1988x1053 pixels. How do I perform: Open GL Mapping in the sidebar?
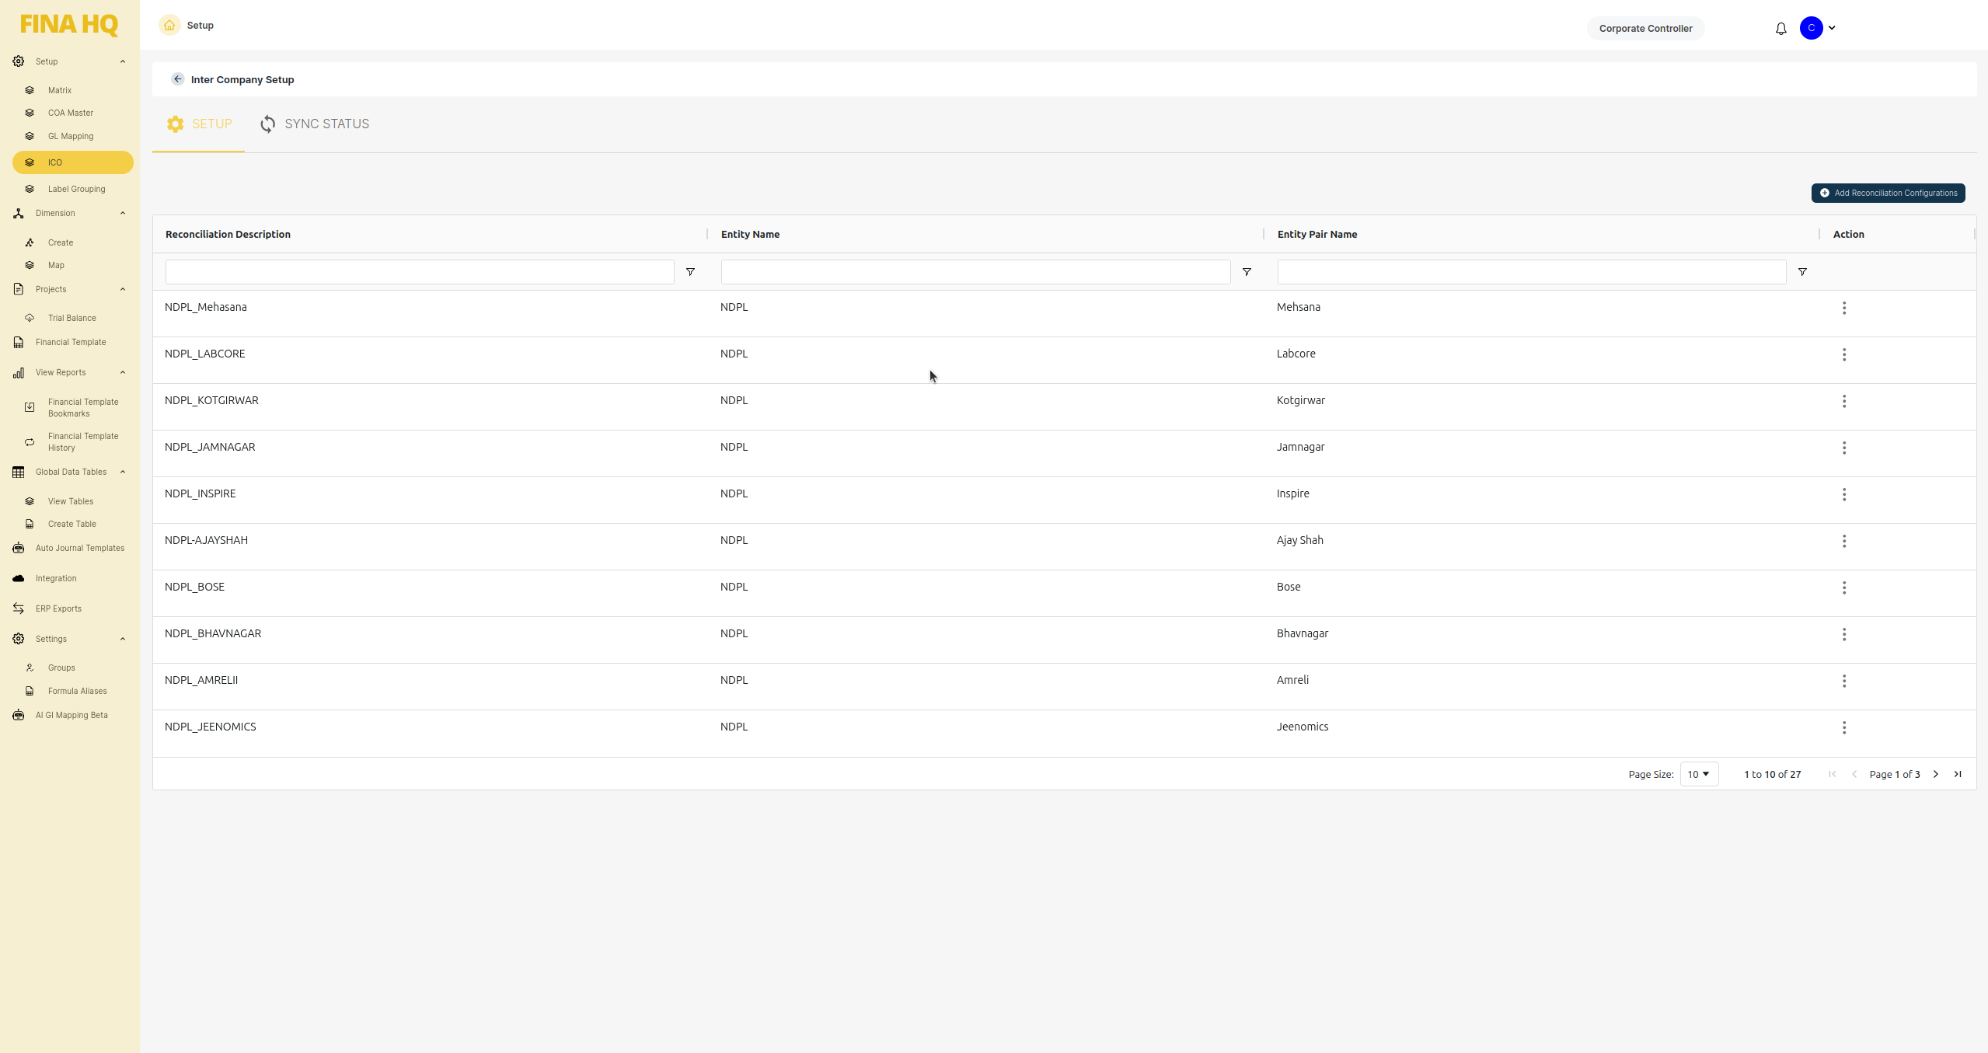[x=70, y=136]
